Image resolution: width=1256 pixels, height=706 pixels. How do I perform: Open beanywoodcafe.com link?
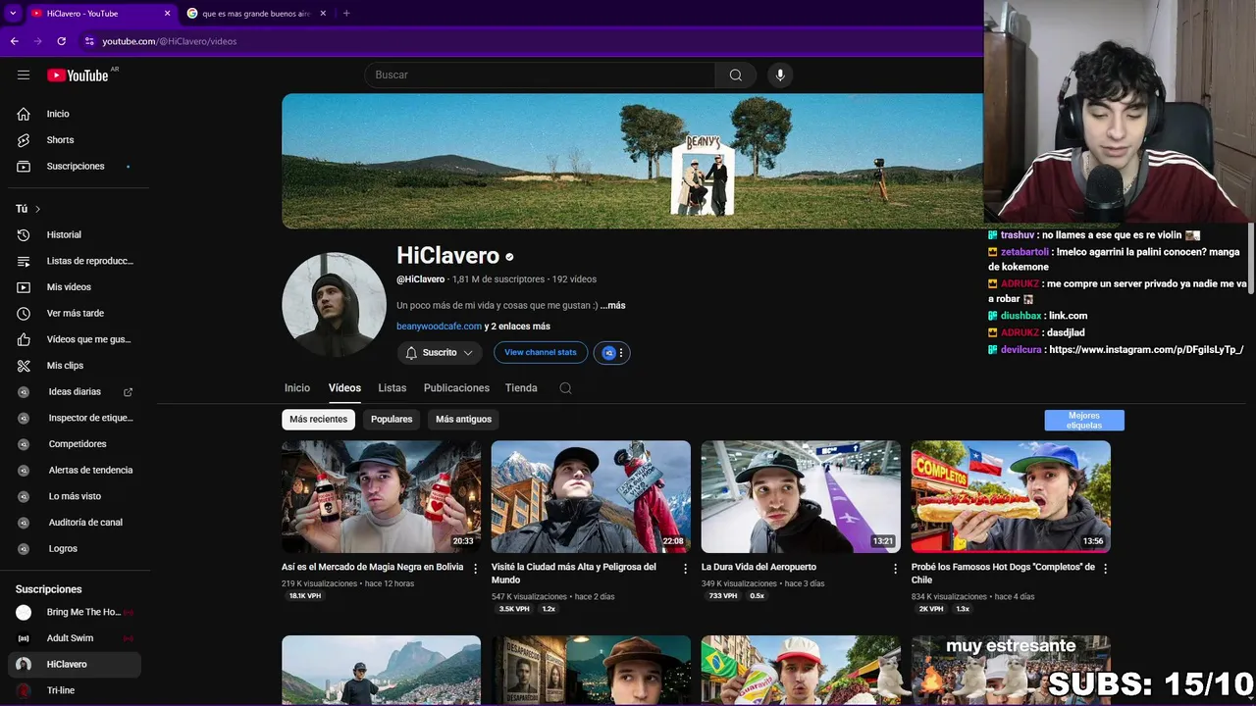439,327
